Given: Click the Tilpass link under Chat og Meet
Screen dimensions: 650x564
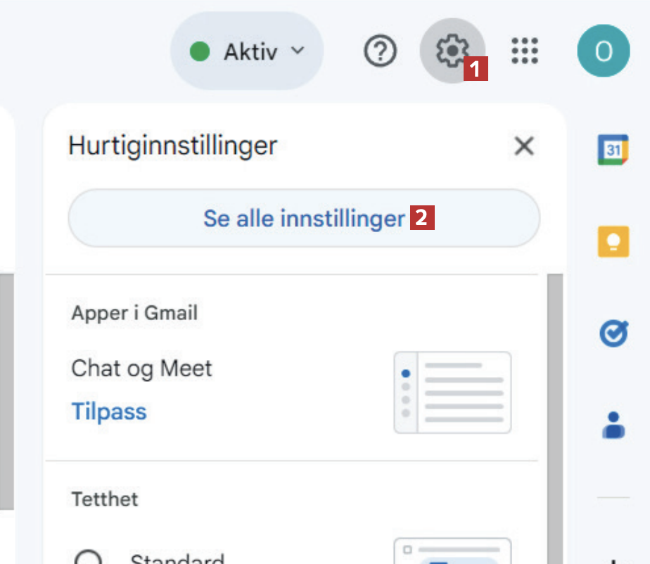Looking at the screenshot, I should (109, 411).
